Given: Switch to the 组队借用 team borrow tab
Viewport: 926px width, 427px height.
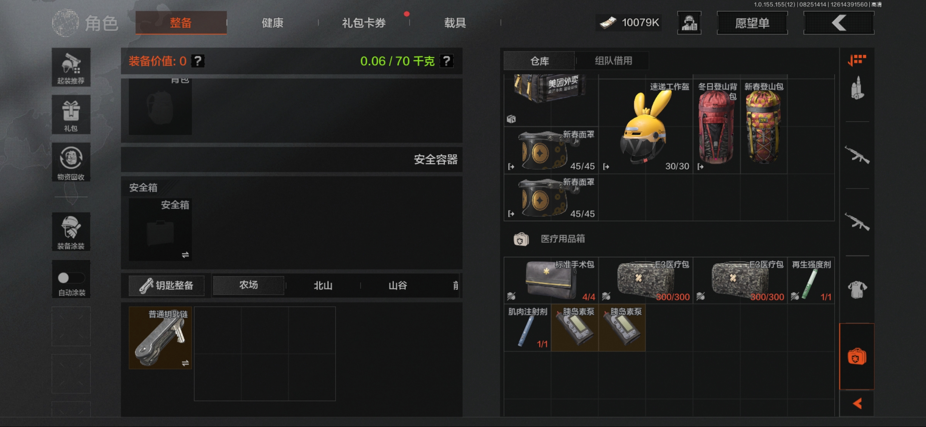Looking at the screenshot, I should 613,61.
